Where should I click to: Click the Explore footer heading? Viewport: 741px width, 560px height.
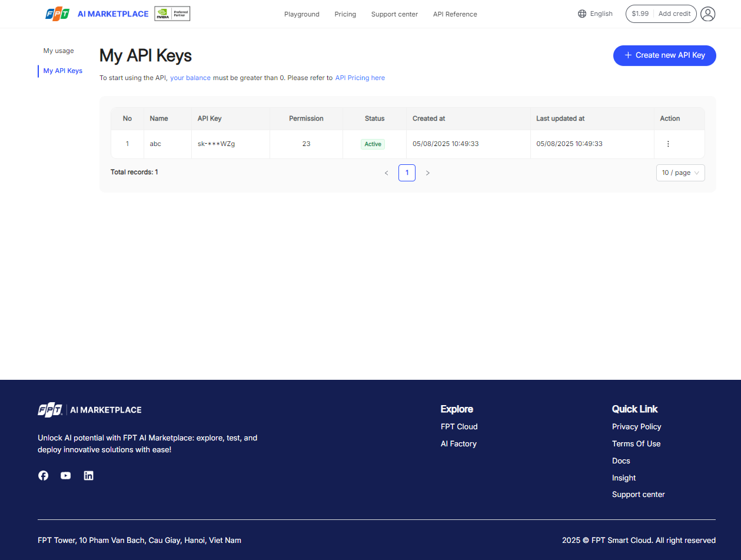click(x=457, y=409)
